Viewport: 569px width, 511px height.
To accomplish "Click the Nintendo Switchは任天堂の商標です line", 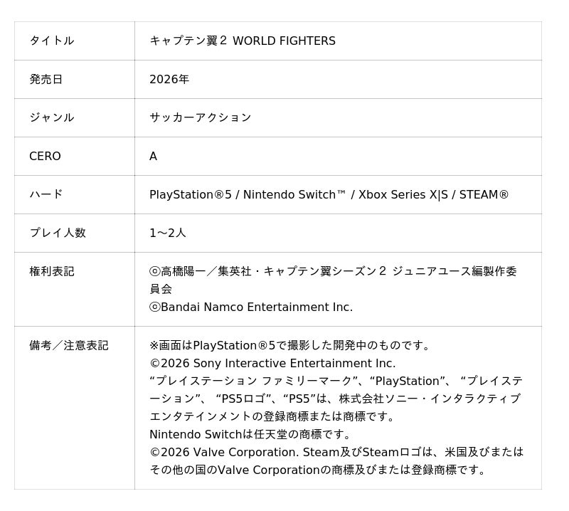I will pos(250,434).
